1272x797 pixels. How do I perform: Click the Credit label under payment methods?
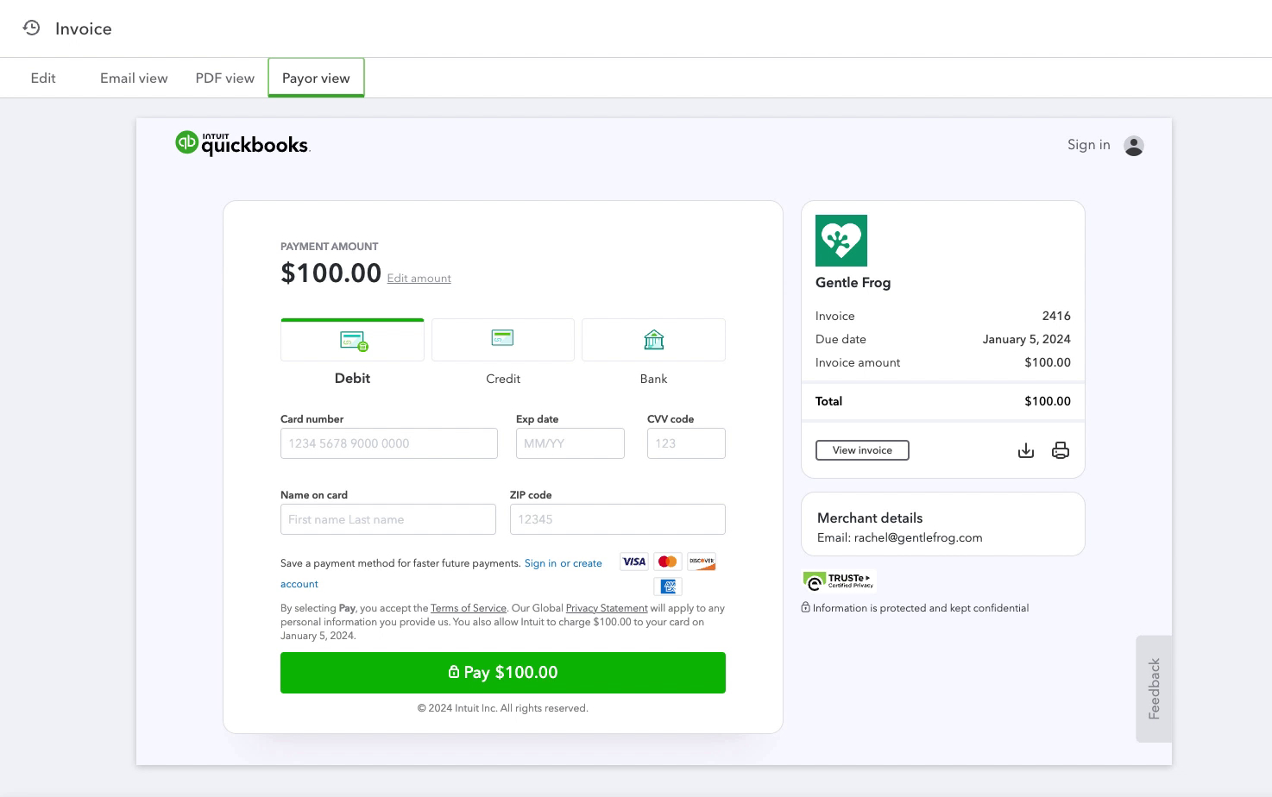coord(503,379)
